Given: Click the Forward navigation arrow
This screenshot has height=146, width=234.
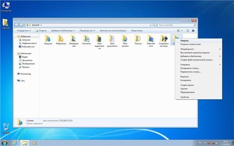Looking at the screenshot, I should 21,25.
